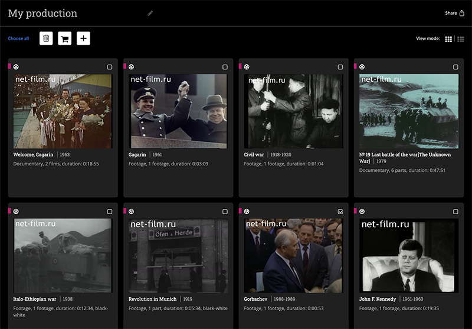Screen dimensions: 472x329
Task: Check the Civil war card checkbox
Action: pyautogui.click(x=340, y=67)
